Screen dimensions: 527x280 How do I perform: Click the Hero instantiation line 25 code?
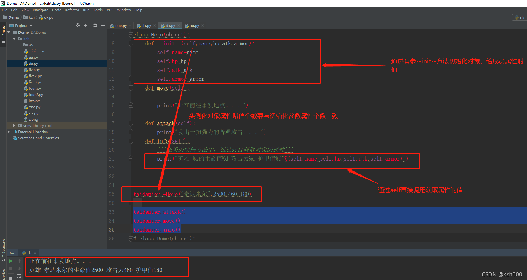(x=192, y=194)
